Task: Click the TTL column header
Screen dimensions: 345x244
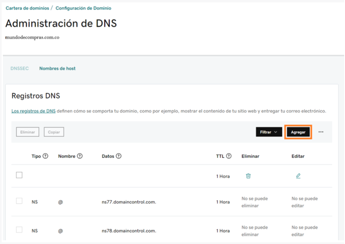Action: tap(220, 156)
